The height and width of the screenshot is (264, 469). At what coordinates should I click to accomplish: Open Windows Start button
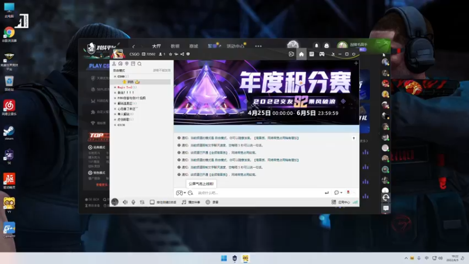224,258
